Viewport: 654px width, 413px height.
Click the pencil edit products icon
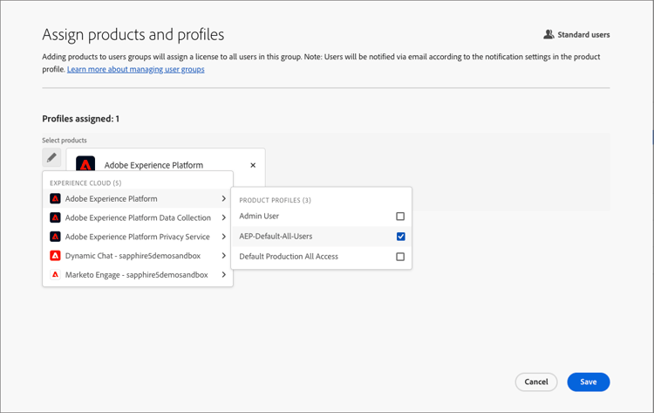[x=51, y=158]
